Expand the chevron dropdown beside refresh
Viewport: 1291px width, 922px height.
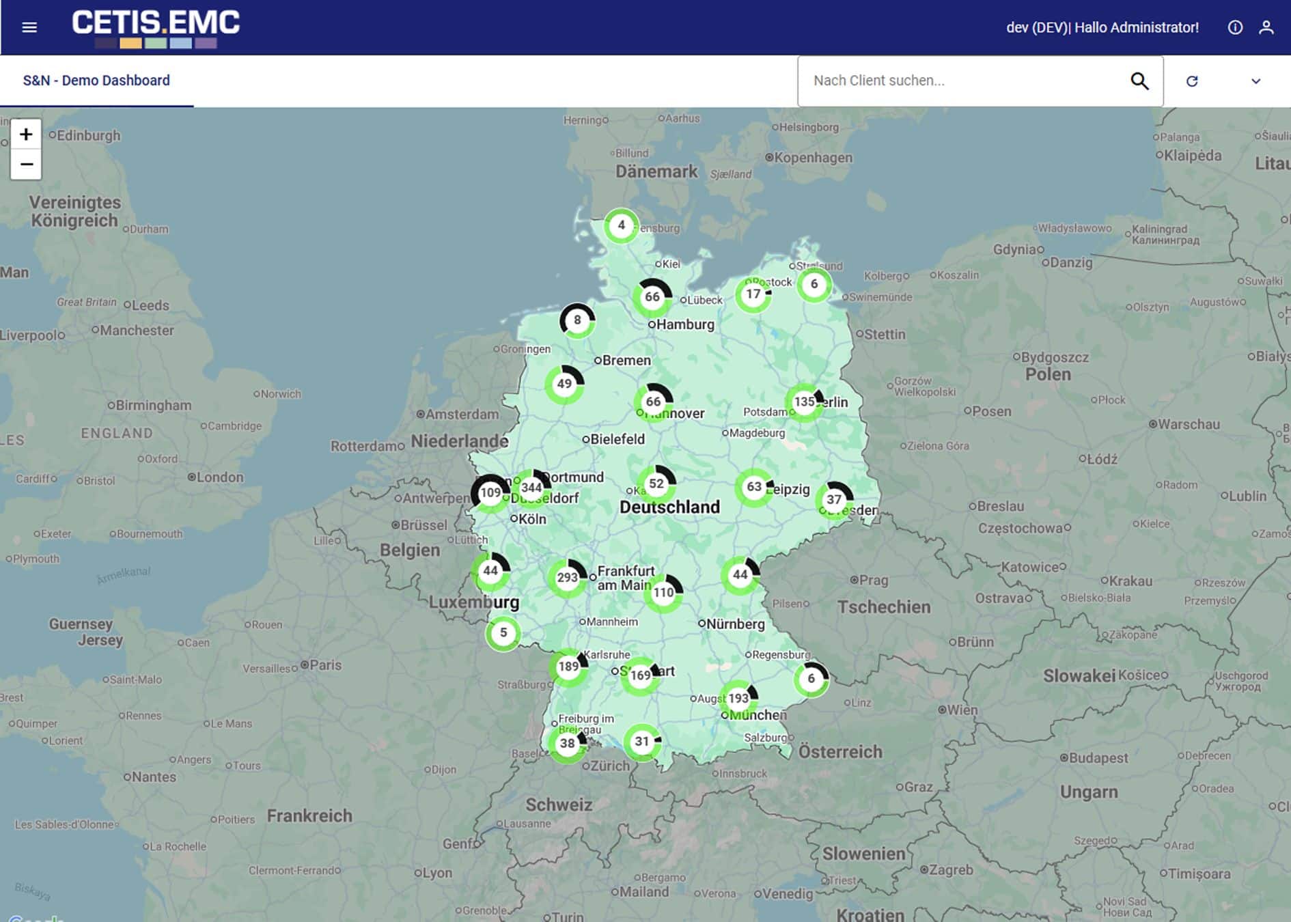pyautogui.click(x=1255, y=81)
